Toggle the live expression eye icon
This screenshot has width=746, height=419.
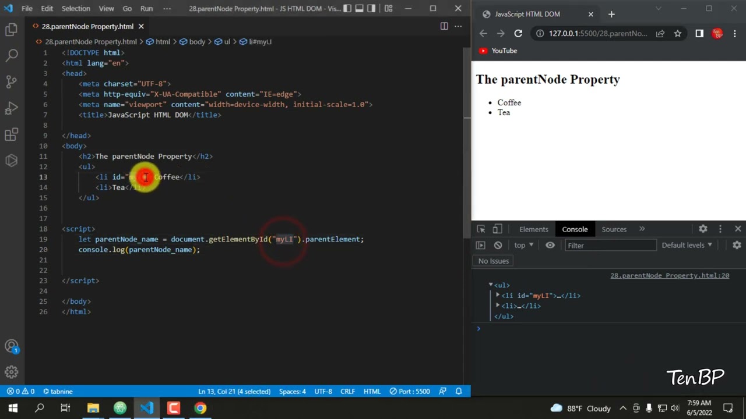click(550, 246)
